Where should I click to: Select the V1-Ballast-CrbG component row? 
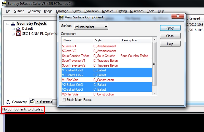pyautogui.click(x=107, y=75)
